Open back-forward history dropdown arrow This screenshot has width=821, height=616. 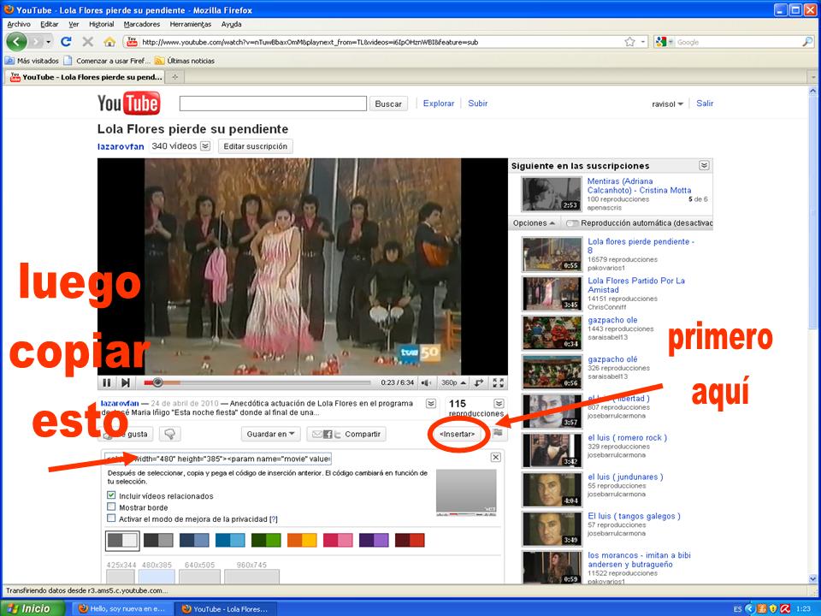point(49,42)
